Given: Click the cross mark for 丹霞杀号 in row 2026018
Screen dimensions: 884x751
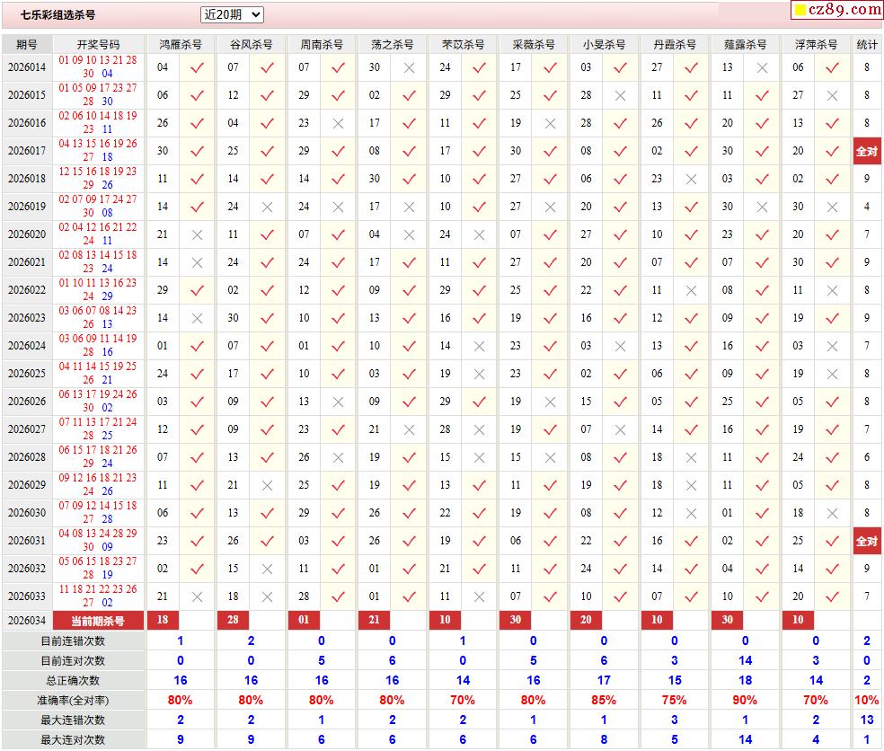Looking at the screenshot, I should (691, 179).
